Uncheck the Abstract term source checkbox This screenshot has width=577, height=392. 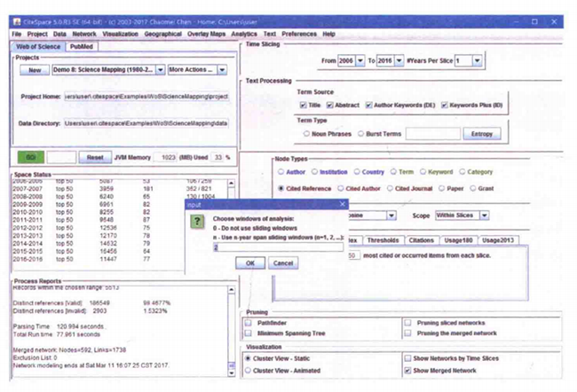(x=329, y=105)
